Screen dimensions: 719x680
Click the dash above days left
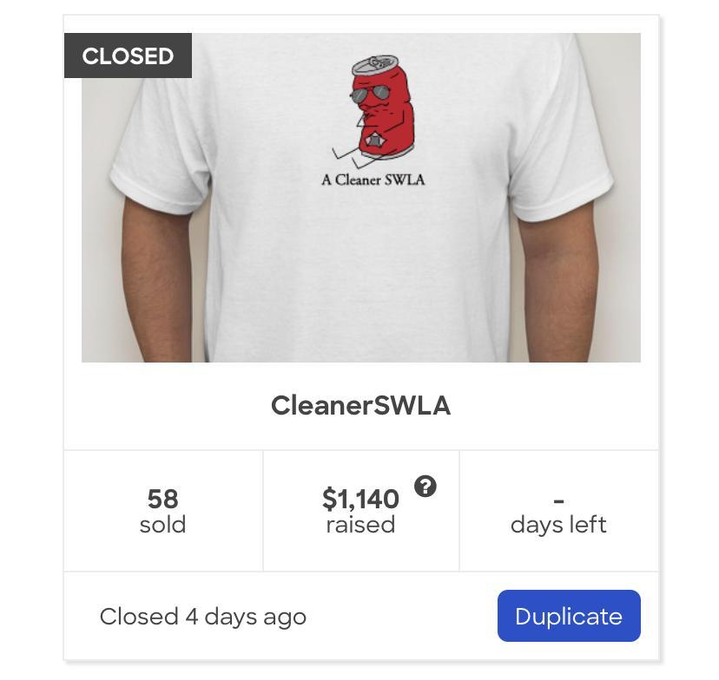pos(558,501)
